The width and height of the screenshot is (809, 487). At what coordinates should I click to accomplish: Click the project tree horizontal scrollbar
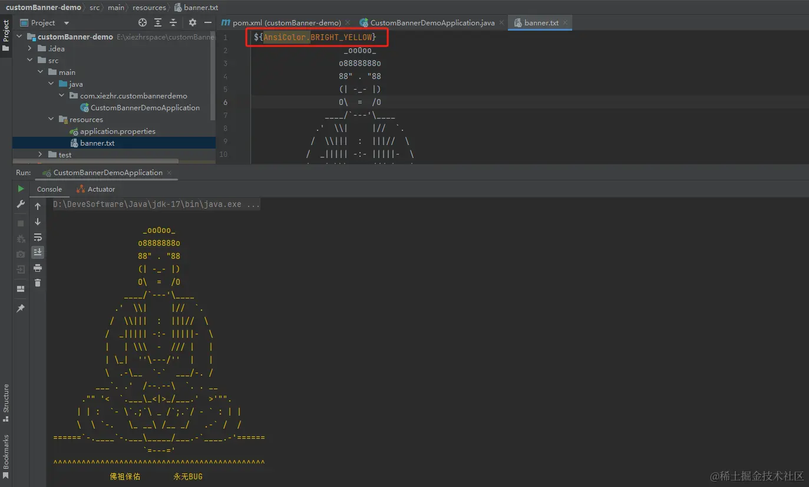(x=95, y=161)
